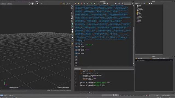
Task: Select the Translate tool in Viewer tool strip
Action: point(72,11)
